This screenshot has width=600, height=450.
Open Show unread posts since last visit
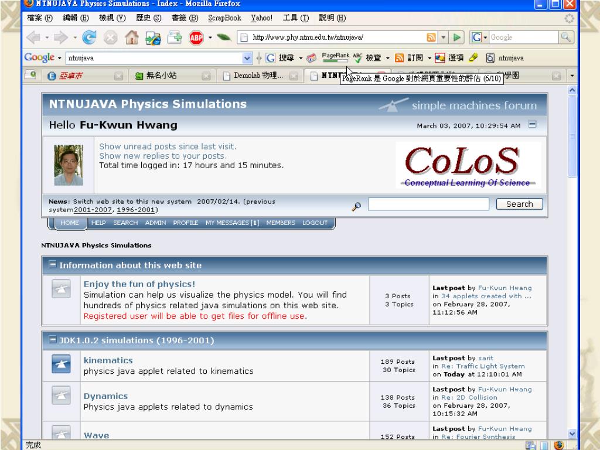click(x=168, y=146)
